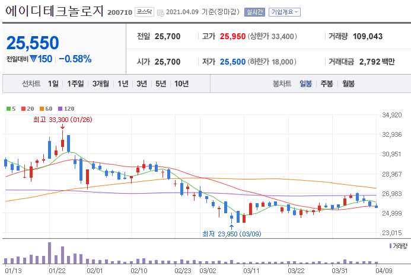Viewport: 411px width, 279px height.
Task: Click the 봉차트 label
Action: 282,84
